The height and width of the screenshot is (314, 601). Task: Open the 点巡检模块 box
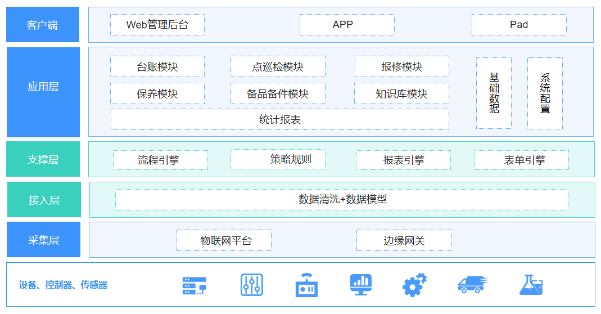pyautogui.click(x=278, y=66)
